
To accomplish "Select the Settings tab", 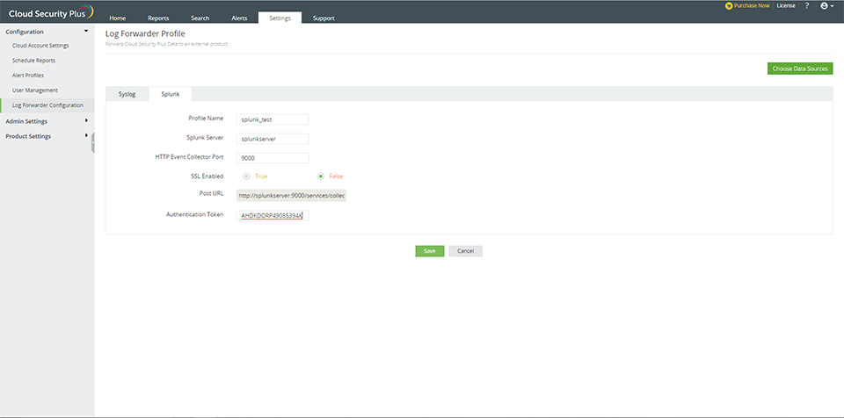I will 280,18.
